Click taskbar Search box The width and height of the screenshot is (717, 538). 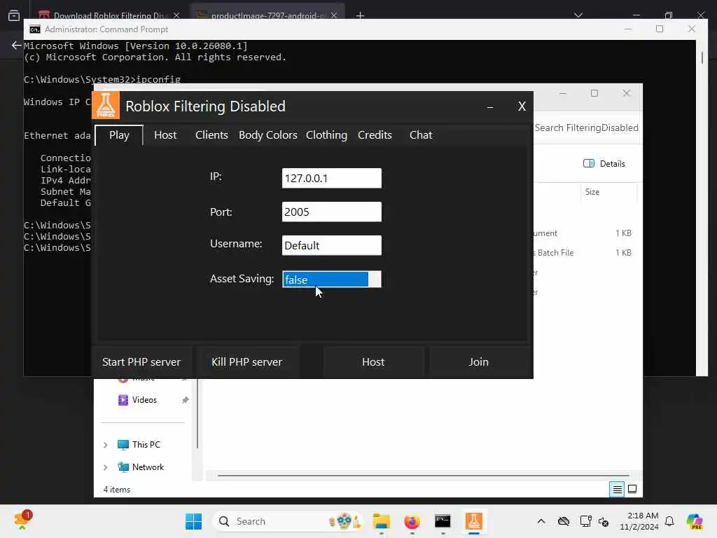287,521
